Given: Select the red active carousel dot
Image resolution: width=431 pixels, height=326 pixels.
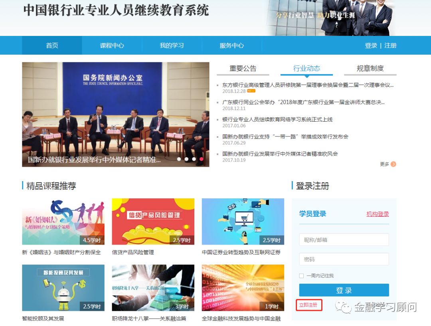Looking at the screenshot, I should coord(202,159).
